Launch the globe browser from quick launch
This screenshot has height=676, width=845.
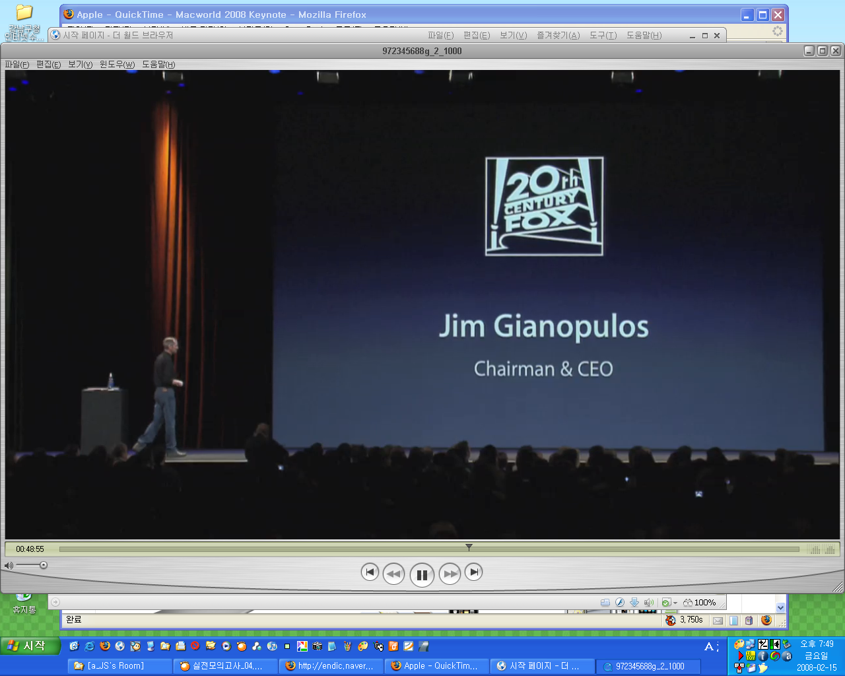point(119,646)
